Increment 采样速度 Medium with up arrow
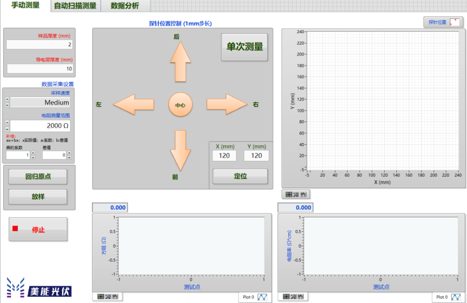The height and width of the screenshot is (303, 467). 7,99
